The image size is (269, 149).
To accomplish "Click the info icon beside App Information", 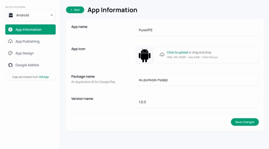I will pos(10,30).
